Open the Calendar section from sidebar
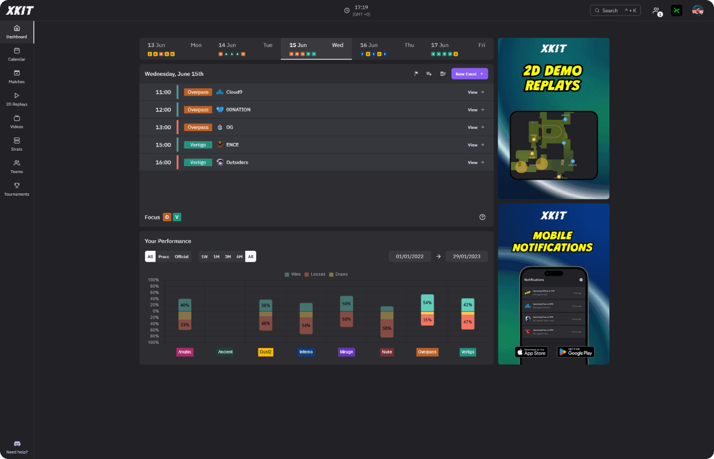This screenshot has height=459, width=714. (17, 55)
